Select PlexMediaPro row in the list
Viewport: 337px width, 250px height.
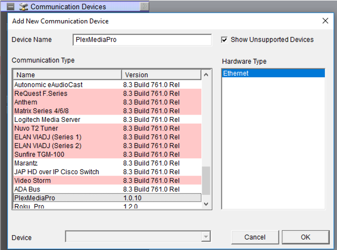pos(107,198)
